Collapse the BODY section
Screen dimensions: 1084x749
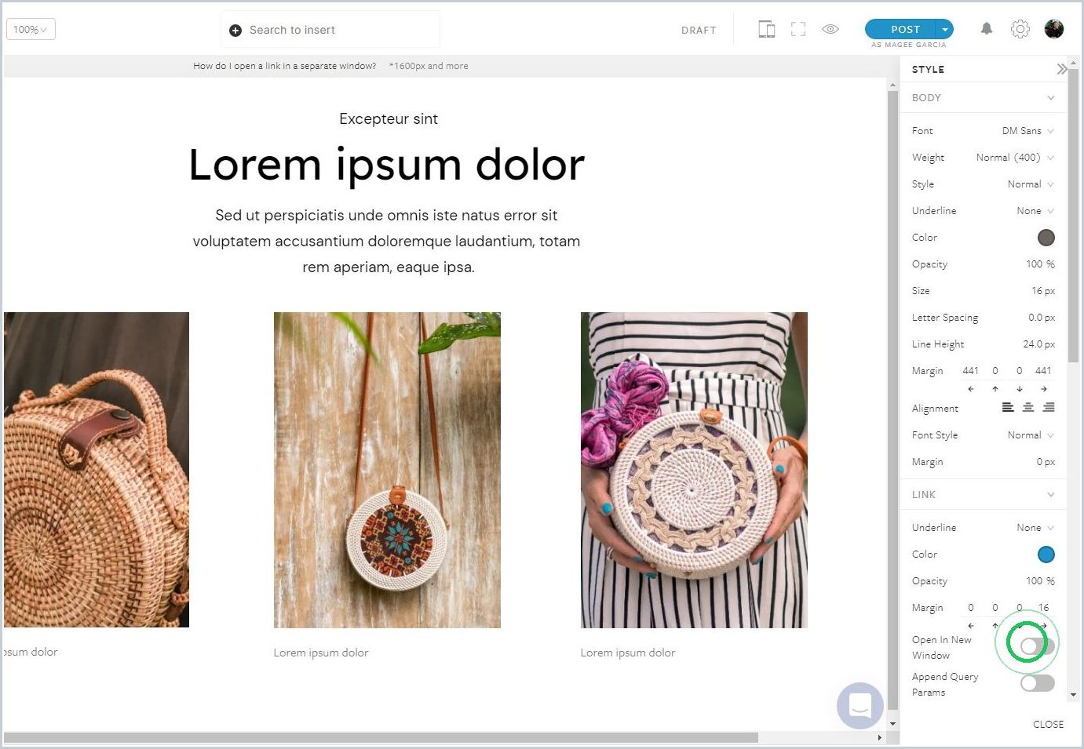[1050, 98]
